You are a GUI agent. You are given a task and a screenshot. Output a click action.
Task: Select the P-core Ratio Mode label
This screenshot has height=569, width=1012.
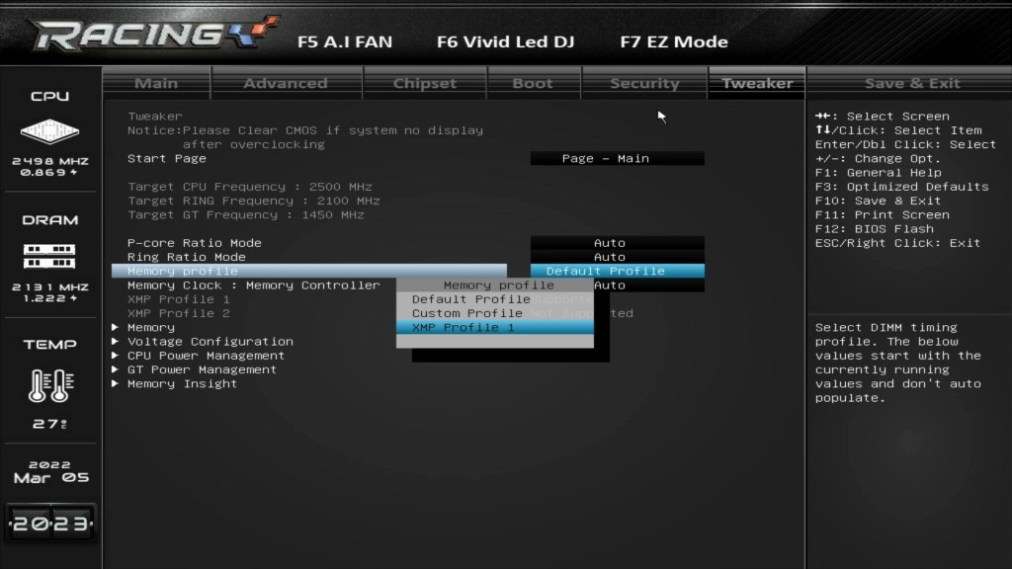(195, 243)
